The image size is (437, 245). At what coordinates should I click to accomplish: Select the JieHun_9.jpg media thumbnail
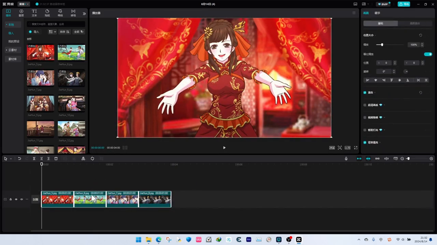(x=40, y=103)
